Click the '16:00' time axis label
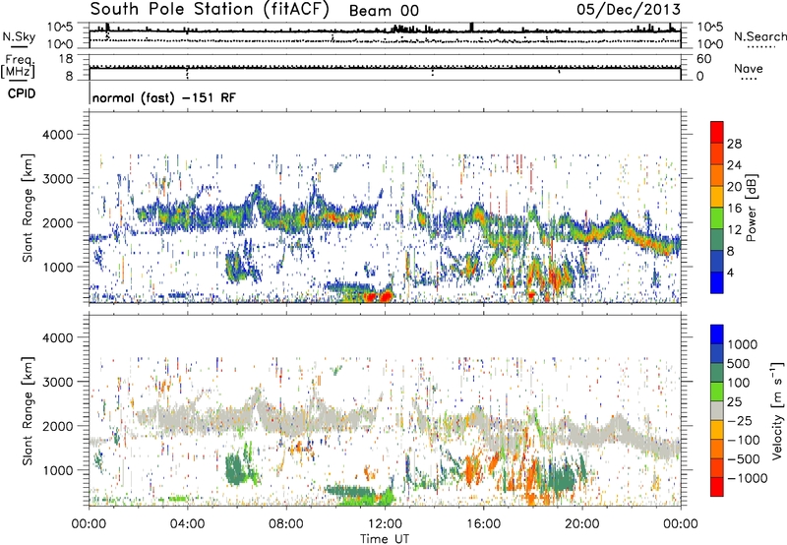 pos(483,524)
